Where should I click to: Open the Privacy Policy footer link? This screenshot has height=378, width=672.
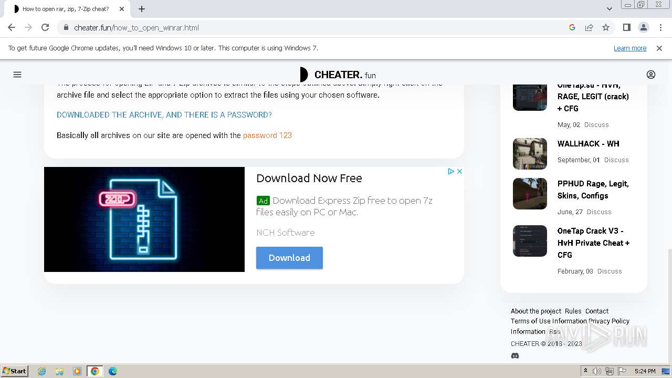609,321
